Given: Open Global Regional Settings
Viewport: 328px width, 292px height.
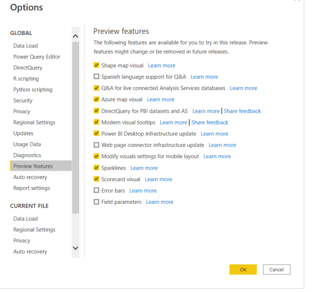Looking at the screenshot, I should [x=34, y=122].
